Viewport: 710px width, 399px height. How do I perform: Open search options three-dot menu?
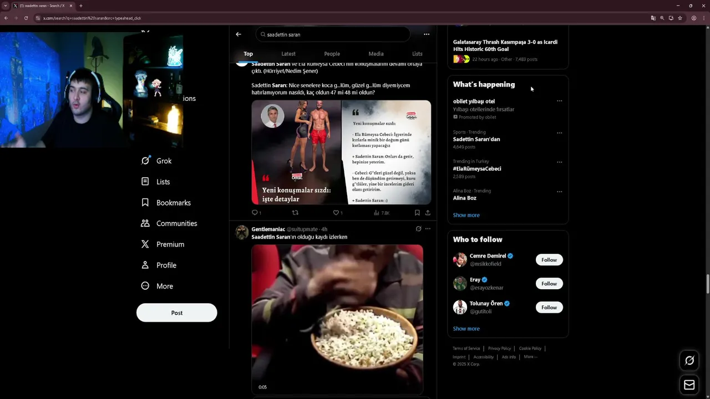427,34
